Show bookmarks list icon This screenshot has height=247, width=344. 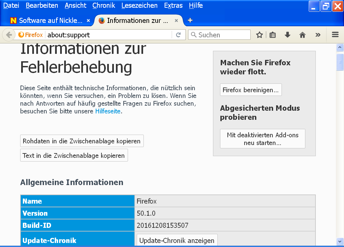tap(273, 35)
